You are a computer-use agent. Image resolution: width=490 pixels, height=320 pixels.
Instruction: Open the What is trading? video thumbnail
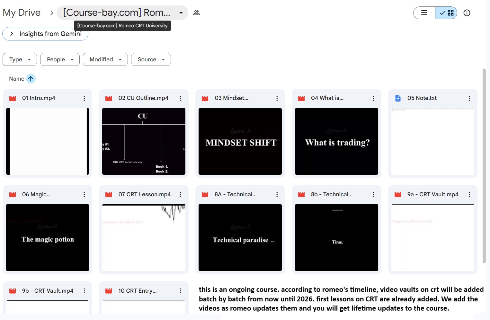(336, 141)
